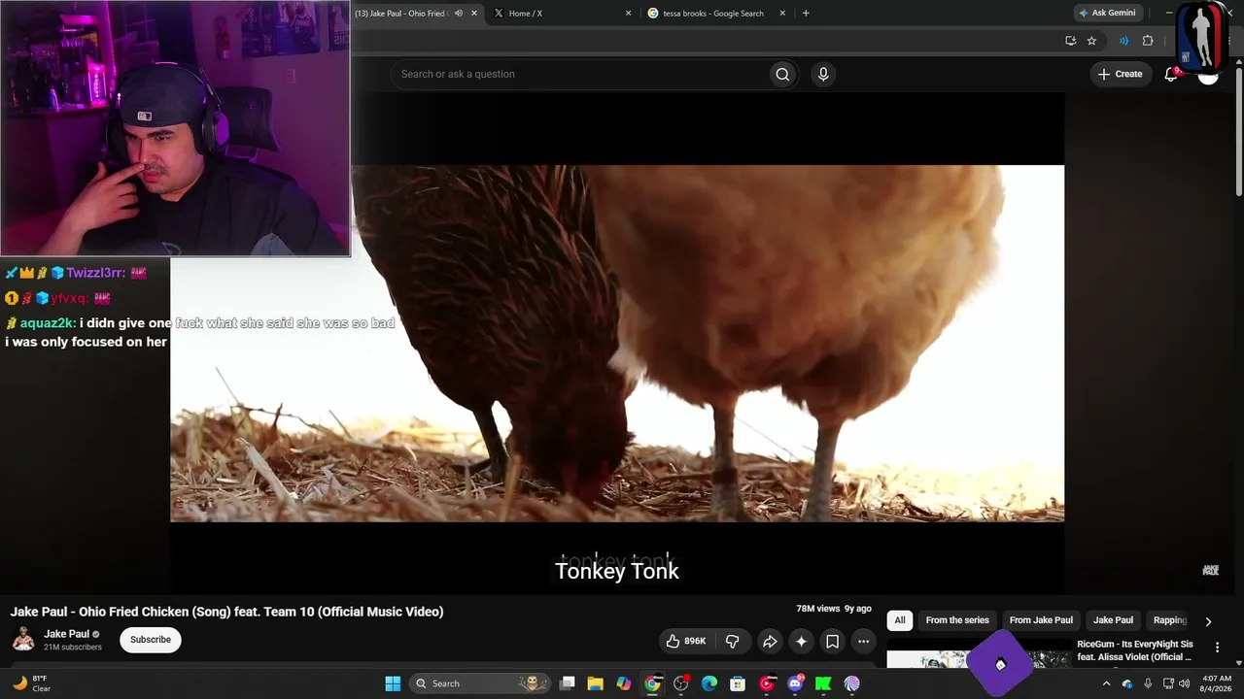Click the 78M views text

pos(817,609)
